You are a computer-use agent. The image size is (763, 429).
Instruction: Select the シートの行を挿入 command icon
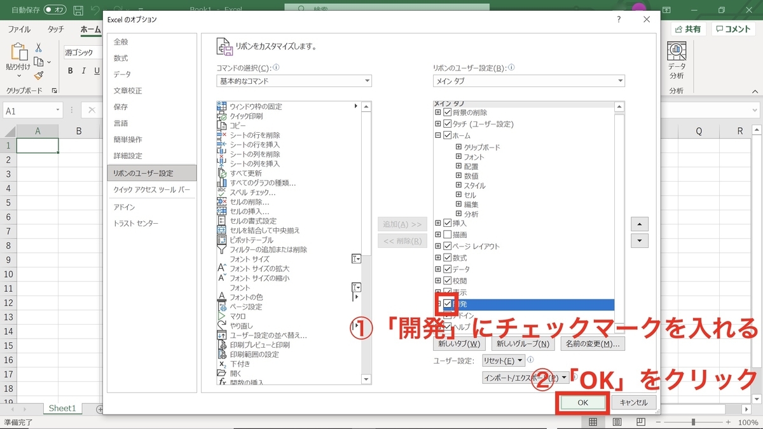pyautogui.click(x=222, y=145)
